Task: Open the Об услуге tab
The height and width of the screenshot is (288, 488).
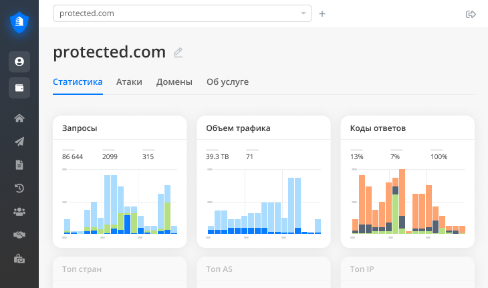Action: click(x=227, y=82)
